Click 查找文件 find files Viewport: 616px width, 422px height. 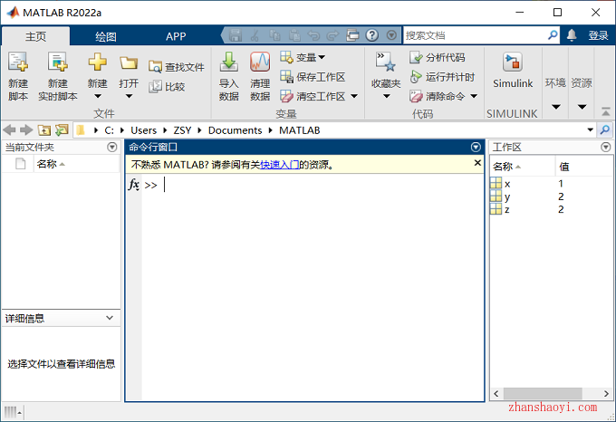click(177, 67)
